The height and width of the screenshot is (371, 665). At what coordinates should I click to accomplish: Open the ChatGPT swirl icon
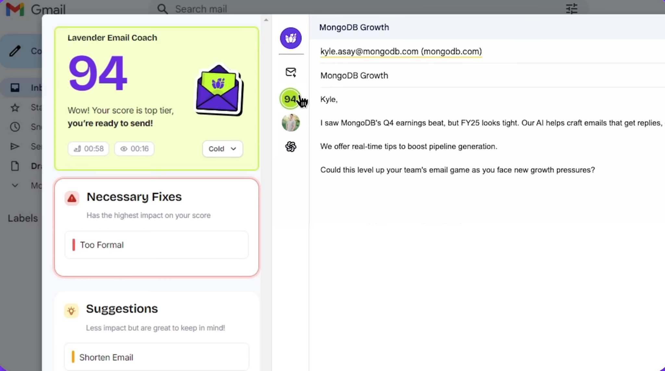(291, 147)
